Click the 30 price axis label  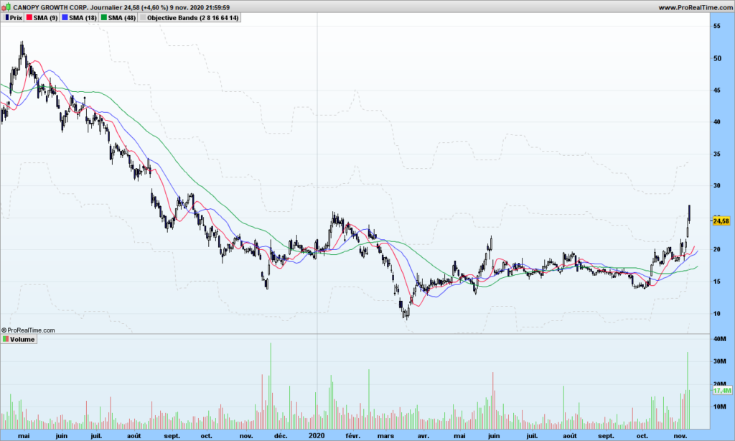pyautogui.click(x=717, y=186)
